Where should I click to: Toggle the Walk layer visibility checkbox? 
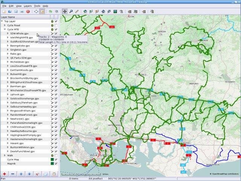[56, 155]
